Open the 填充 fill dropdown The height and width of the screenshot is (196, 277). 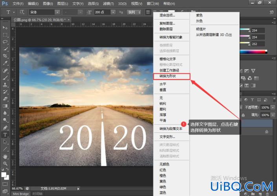tap(273, 115)
